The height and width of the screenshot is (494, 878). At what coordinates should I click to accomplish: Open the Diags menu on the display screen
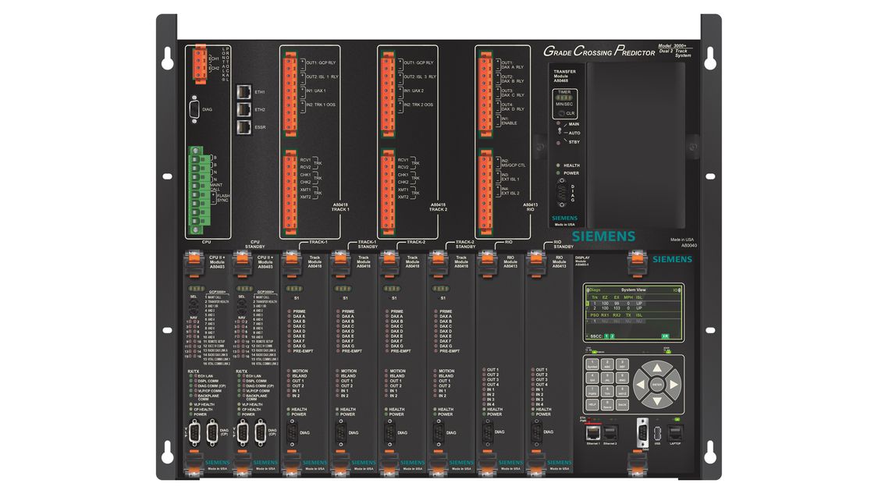(594, 290)
